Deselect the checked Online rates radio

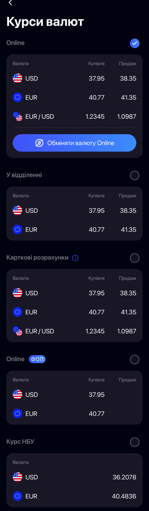(x=135, y=43)
